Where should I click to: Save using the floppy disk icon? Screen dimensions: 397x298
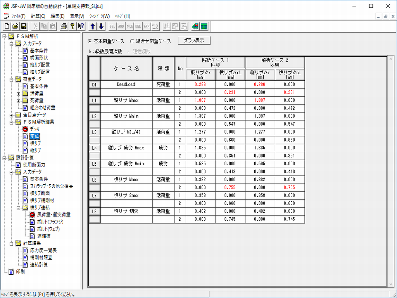pos(24,26)
